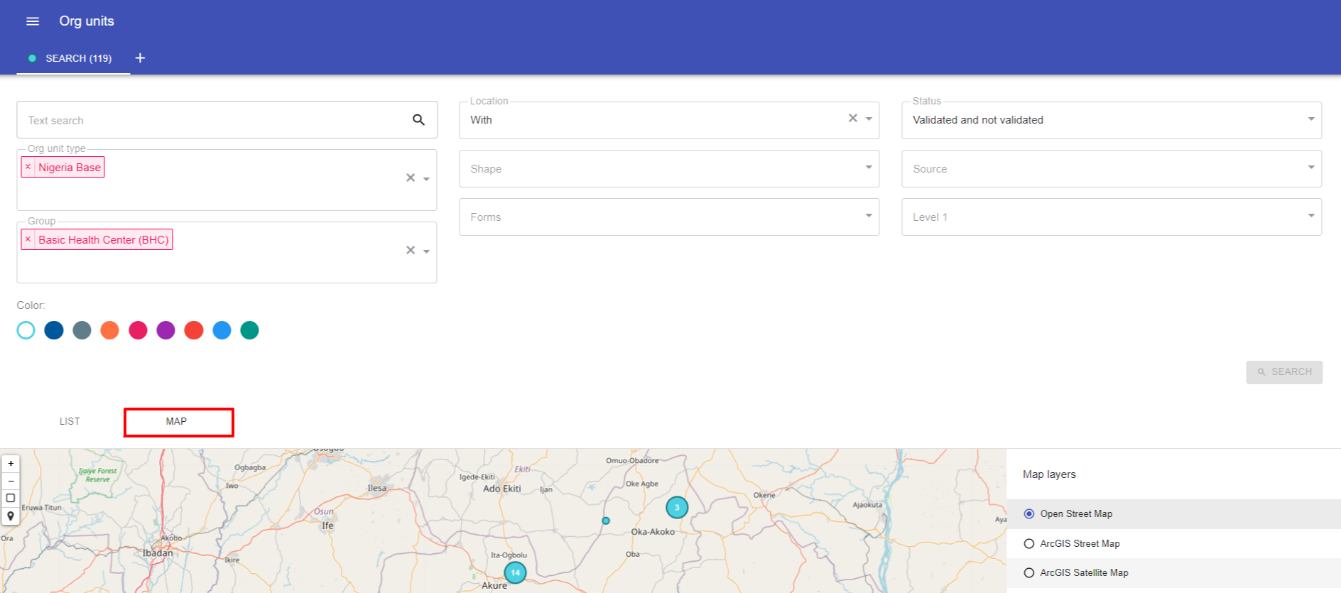Open the Forms dropdown
This screenshot has width=1341, height=593.
pyautogui.click(x=669, y=217)
